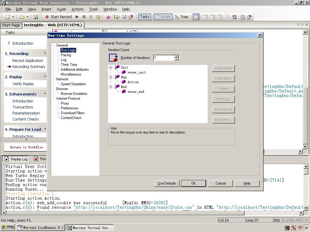Screen dimensions: 310x232
Task: Open the Tools menu
Action: coord(94,9)
